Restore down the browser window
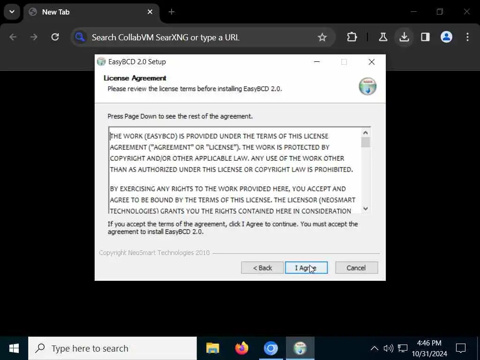 [x=440, y=12]
